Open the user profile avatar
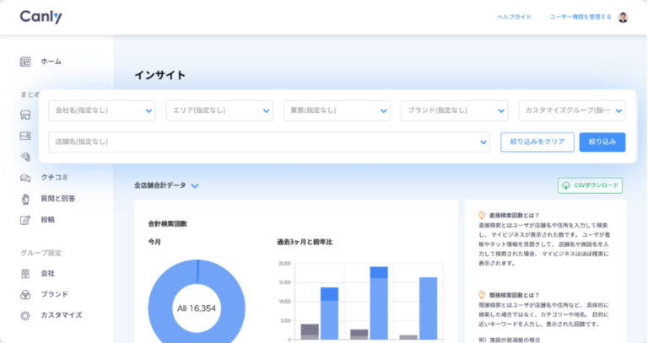648x343 pixels. coord(623,17)
